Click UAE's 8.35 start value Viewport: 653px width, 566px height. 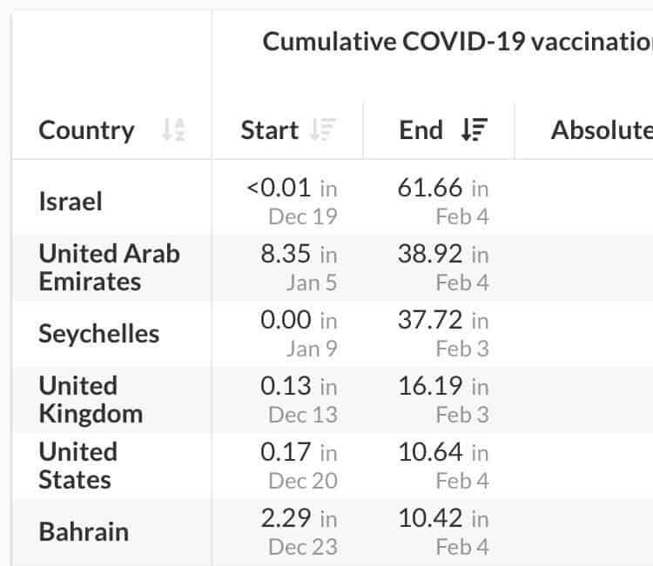click(x=286, y=254)
